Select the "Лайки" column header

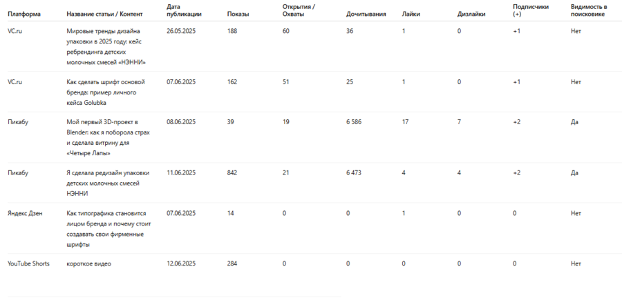pyautogui.click(x=410, y=14)
